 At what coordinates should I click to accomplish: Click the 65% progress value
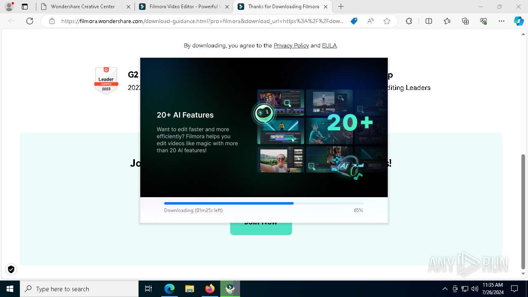click(358, 210)
